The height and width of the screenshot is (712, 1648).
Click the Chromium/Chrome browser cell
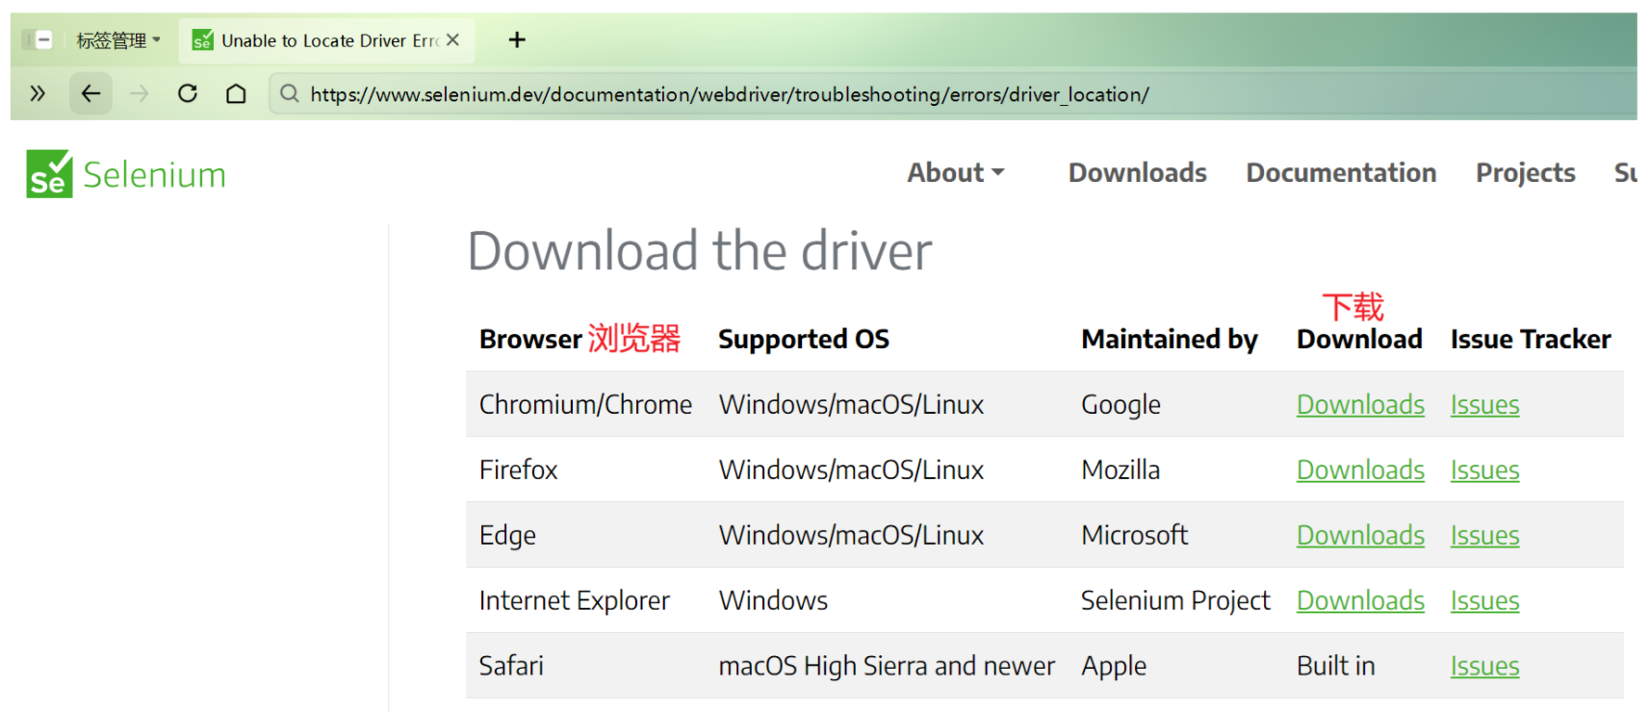[585, 405]
